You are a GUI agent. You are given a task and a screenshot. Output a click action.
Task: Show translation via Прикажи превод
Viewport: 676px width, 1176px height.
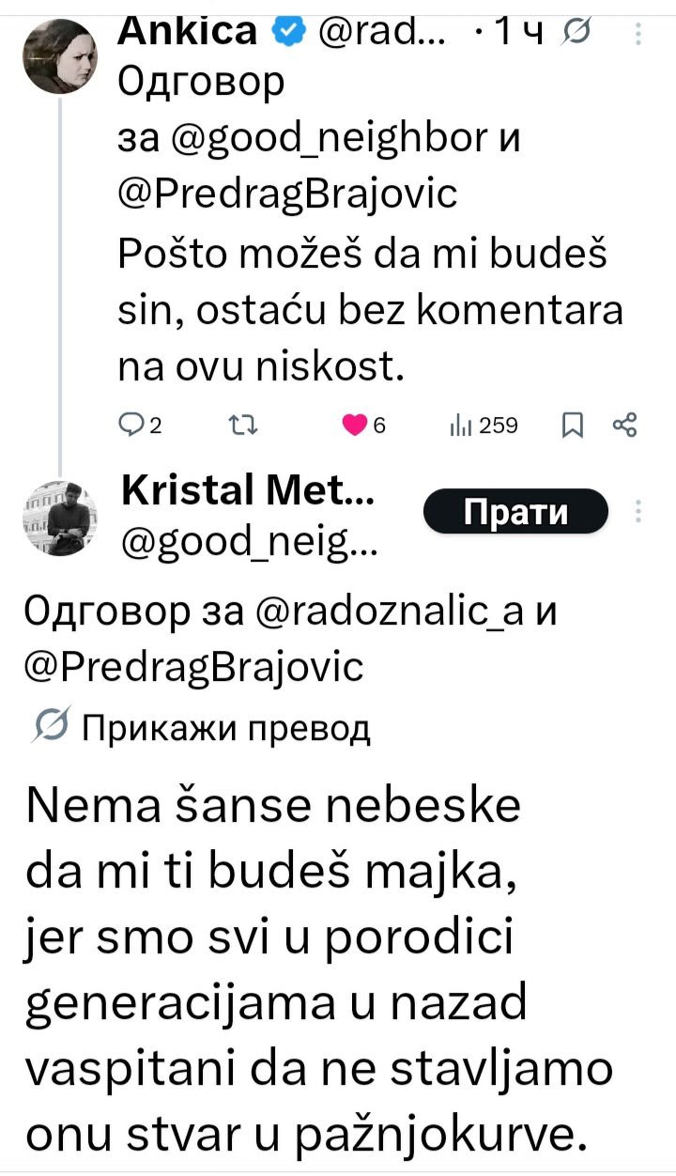coord(226,727)
